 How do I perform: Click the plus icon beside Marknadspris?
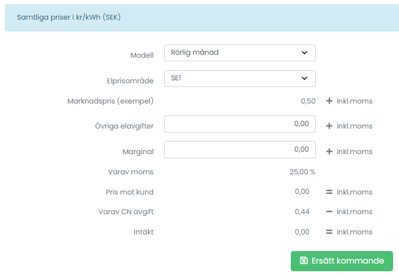pyautogui.click(x=329, y=101)
